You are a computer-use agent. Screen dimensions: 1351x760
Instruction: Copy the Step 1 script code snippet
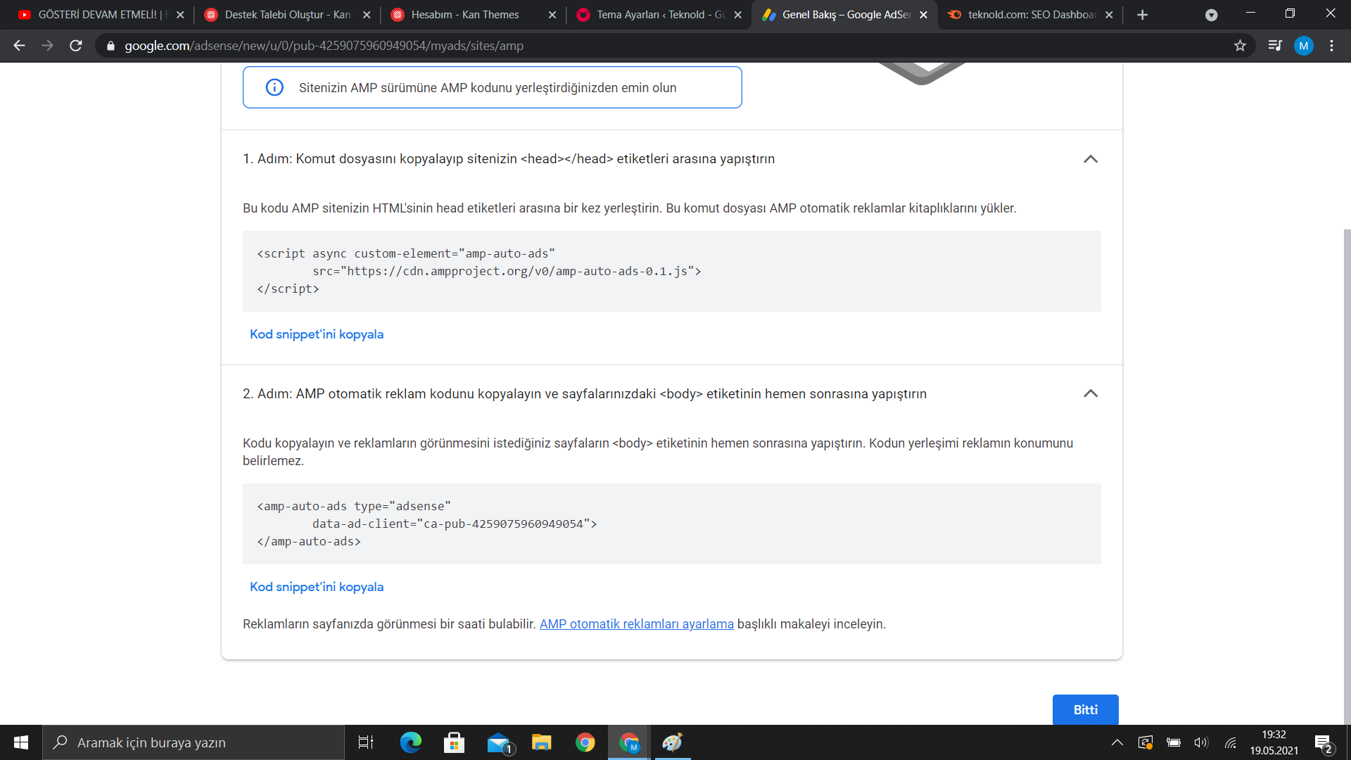tap(317, 334)
